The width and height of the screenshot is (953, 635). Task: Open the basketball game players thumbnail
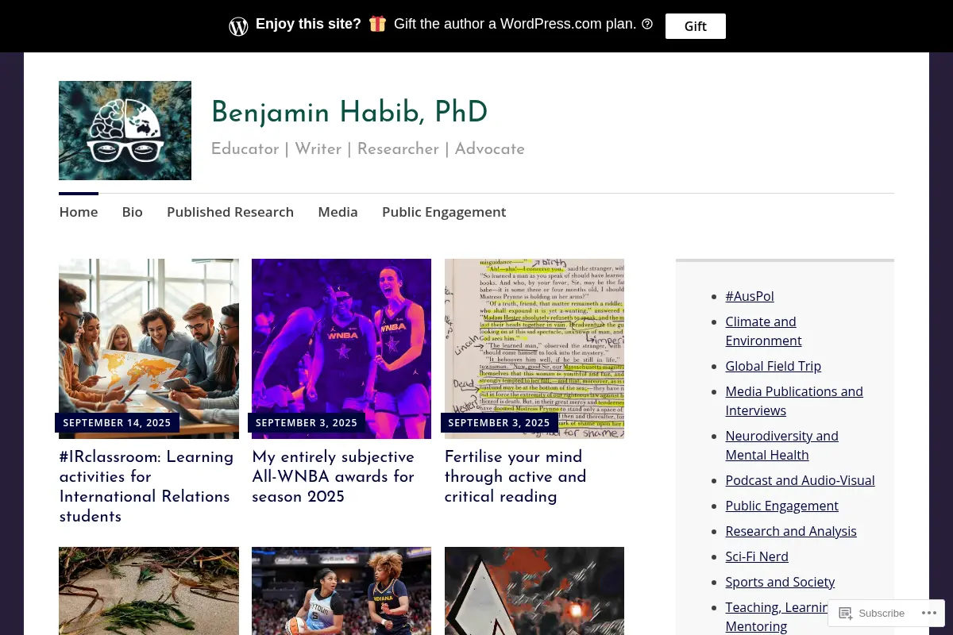(341, 591)
